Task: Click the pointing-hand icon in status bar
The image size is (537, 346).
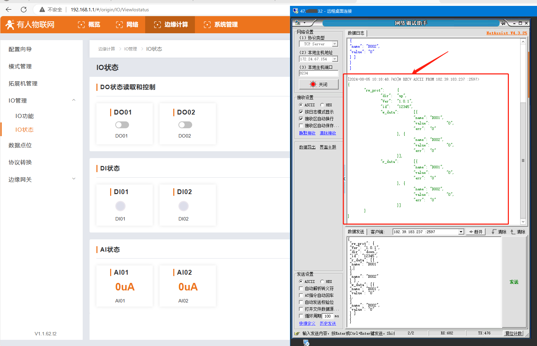Action: coord(297,333)
